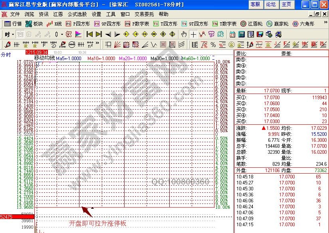The image size is (329, 233).
Task: Open the 论坛 forum button
Action: [x=270, y=4]
